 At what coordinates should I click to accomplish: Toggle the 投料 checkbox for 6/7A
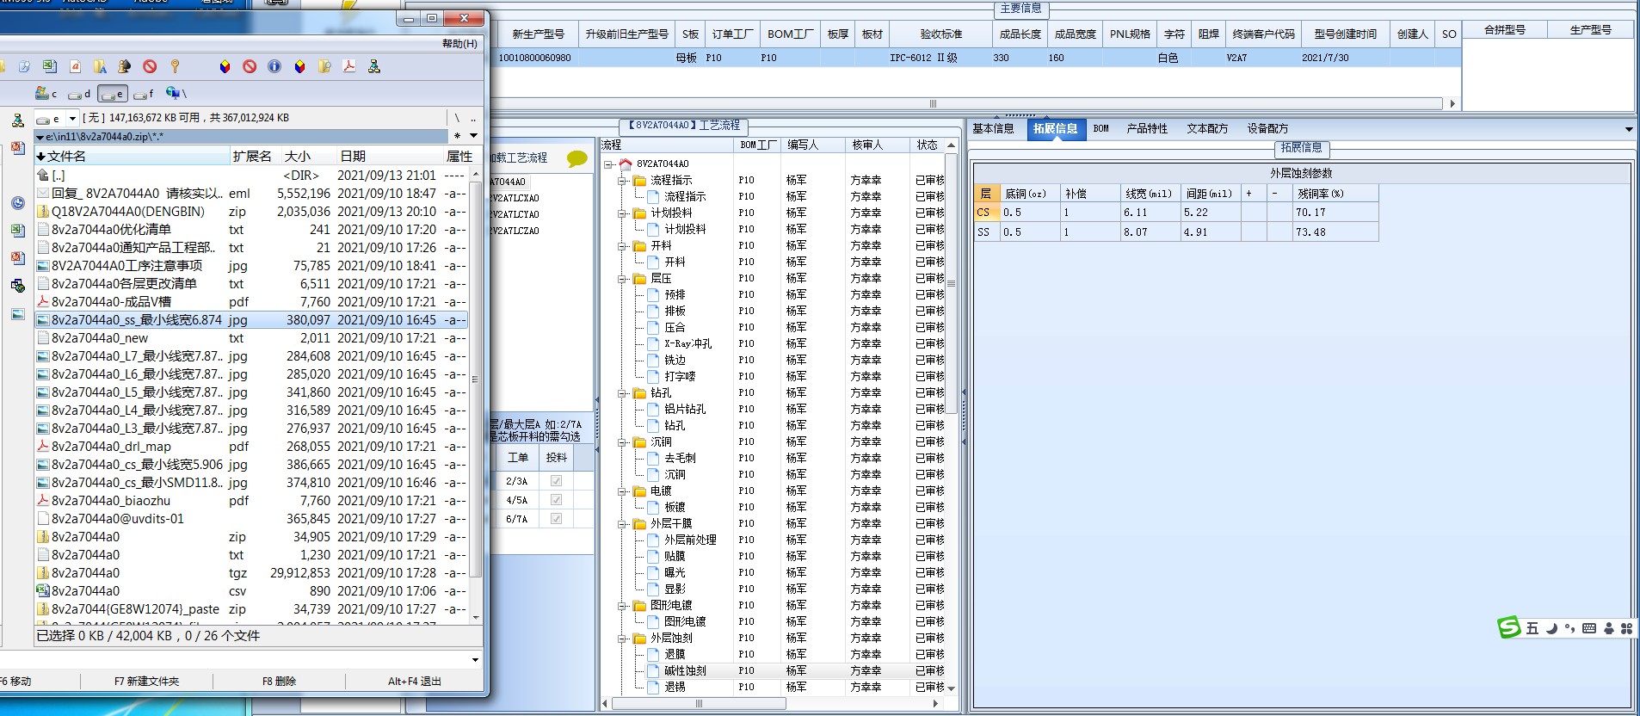tap(556, 518)
